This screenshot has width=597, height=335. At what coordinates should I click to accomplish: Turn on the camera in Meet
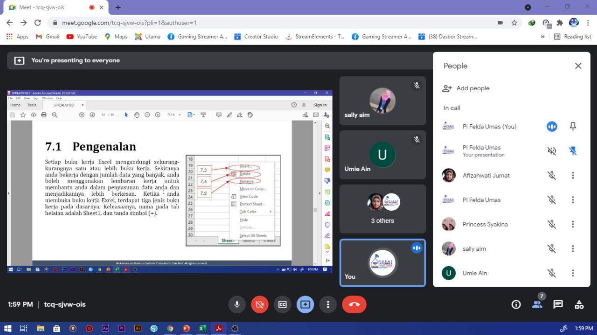pos(260,304)
